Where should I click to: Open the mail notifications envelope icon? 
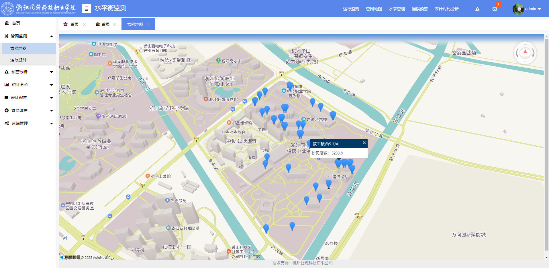pos(495,9)
